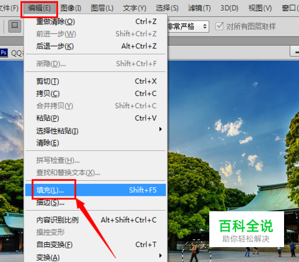Click the Ps document tab icon

pyautogui.click(x=4, y=53)
